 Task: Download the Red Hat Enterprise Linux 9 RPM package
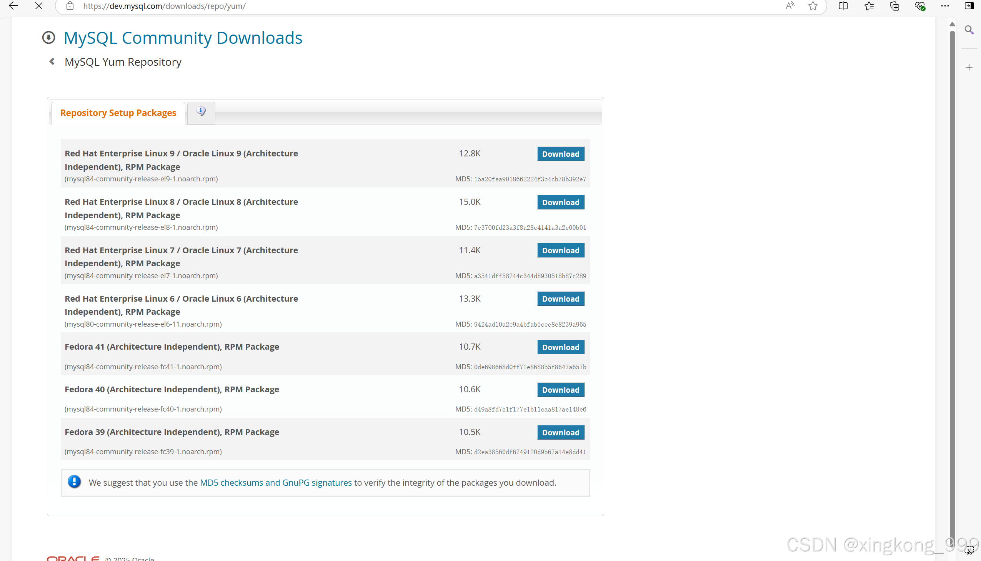tap(561, 154)
